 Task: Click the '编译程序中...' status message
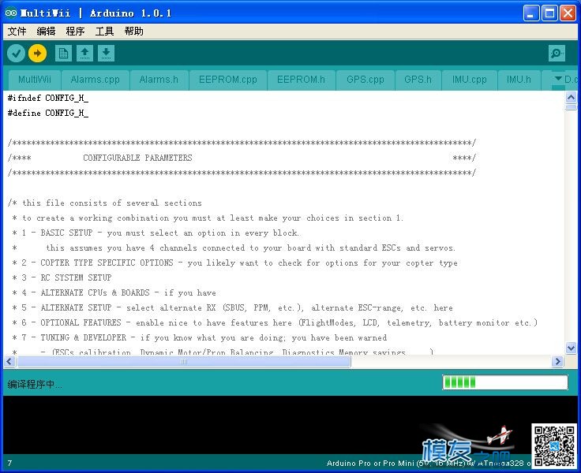[x=35, y=384]
